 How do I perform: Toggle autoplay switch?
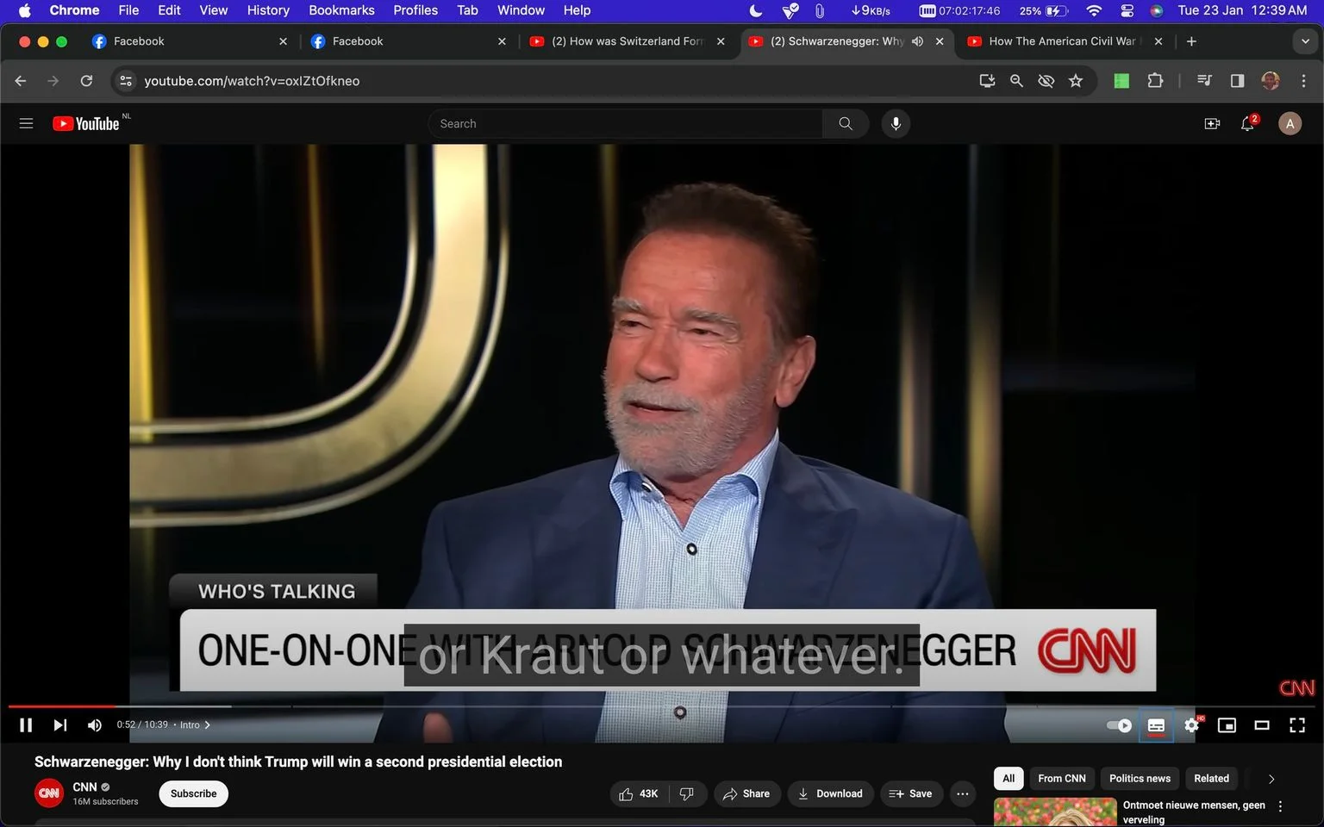tap(1120, 725)
